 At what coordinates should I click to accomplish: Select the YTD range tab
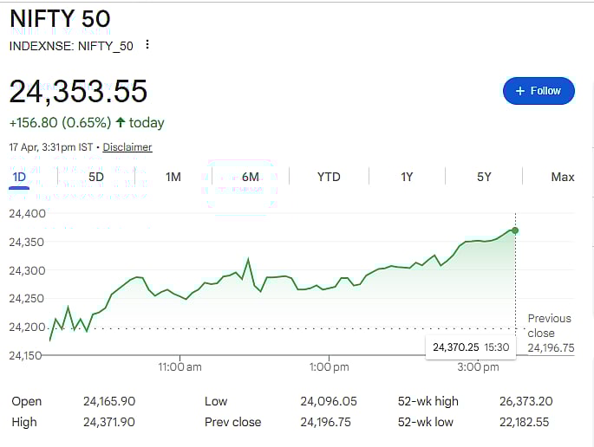point(329,178)
